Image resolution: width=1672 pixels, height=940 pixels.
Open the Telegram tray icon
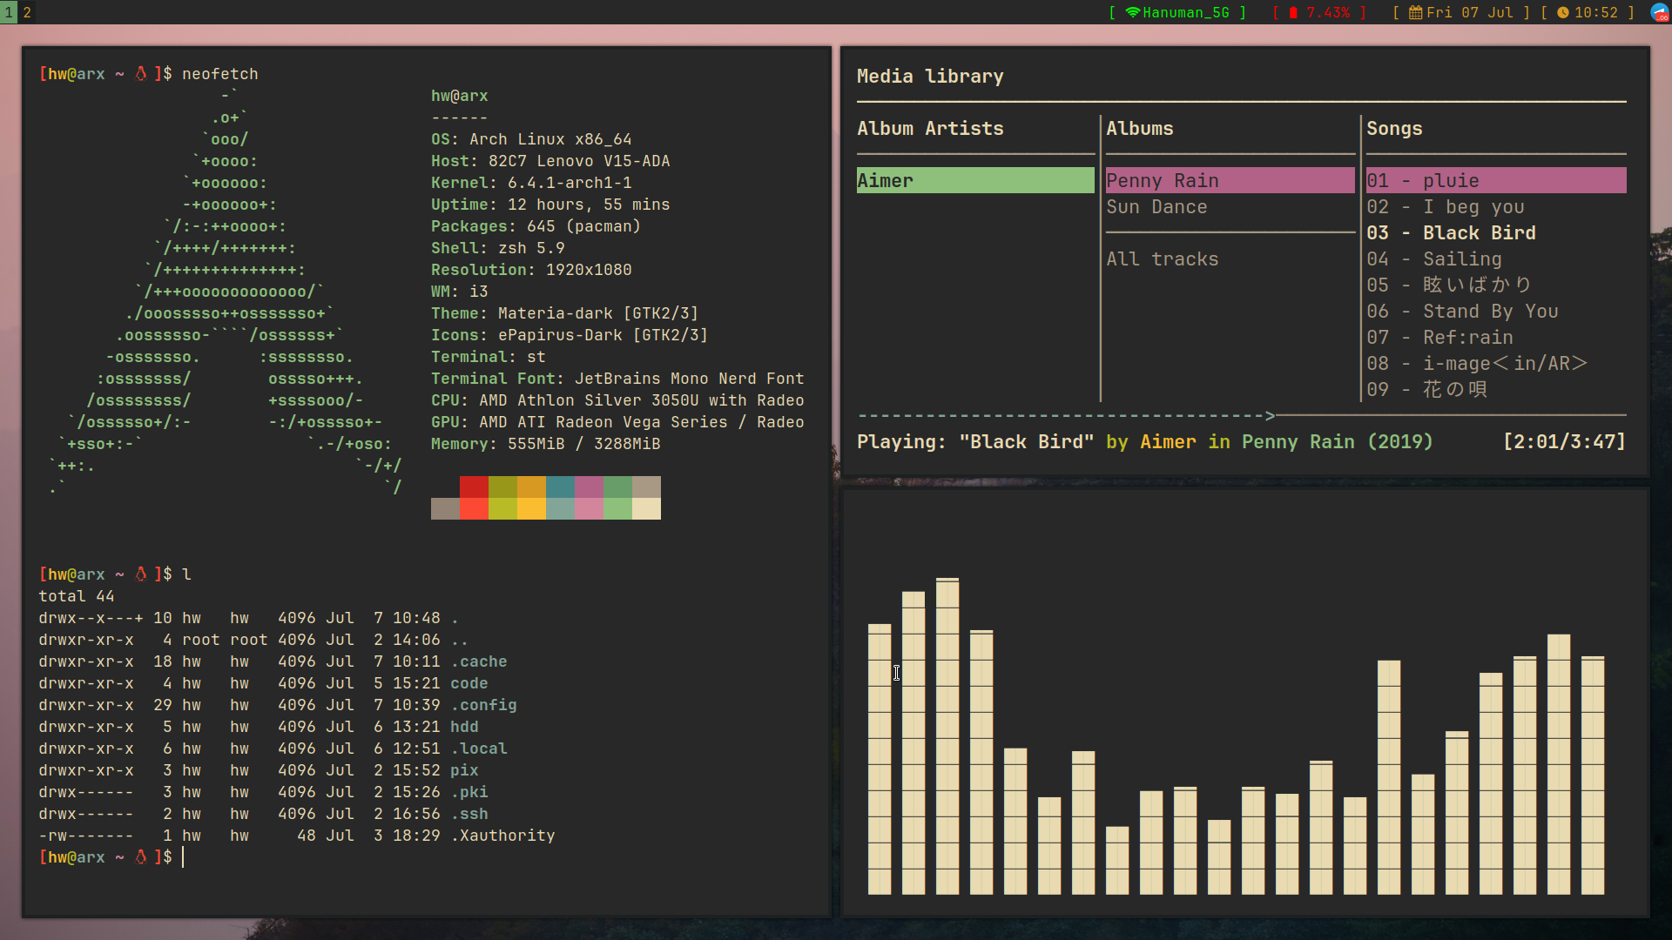point(1660,12)
